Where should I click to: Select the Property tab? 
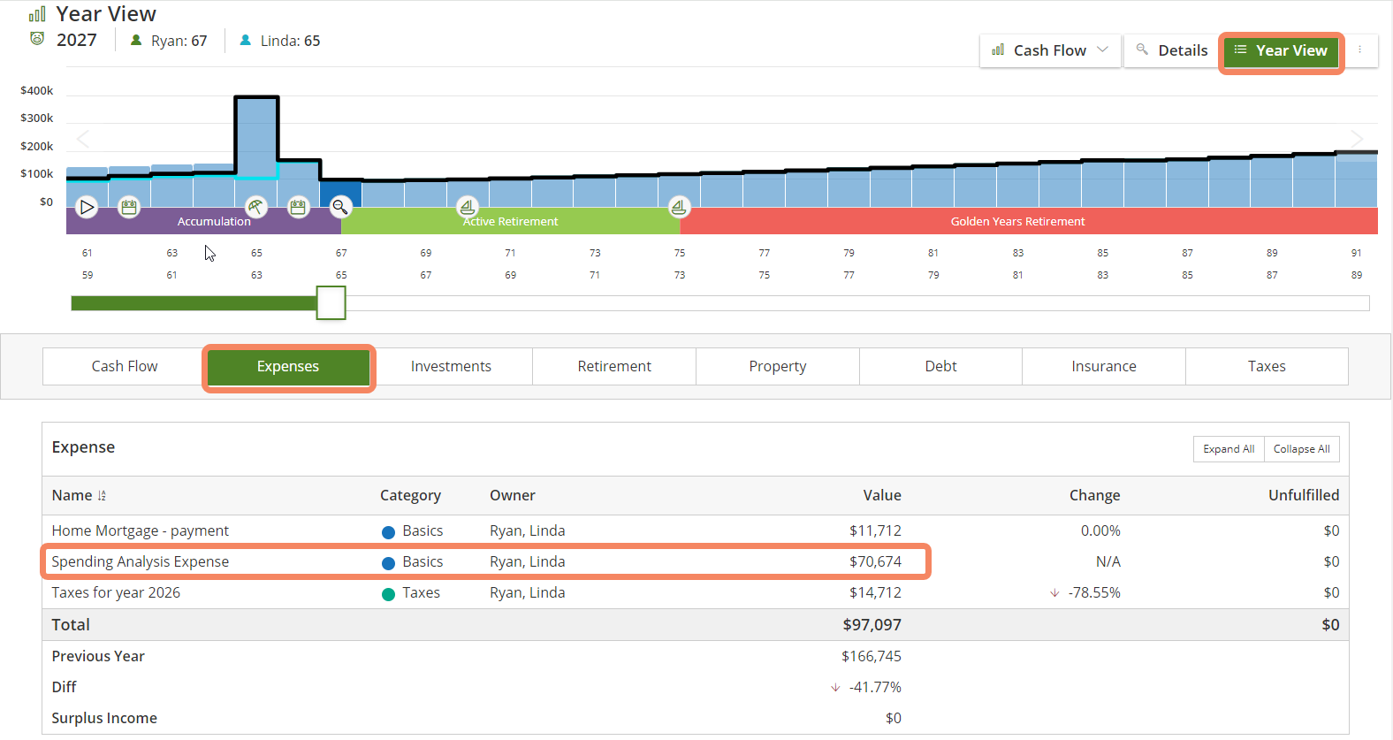778,366
